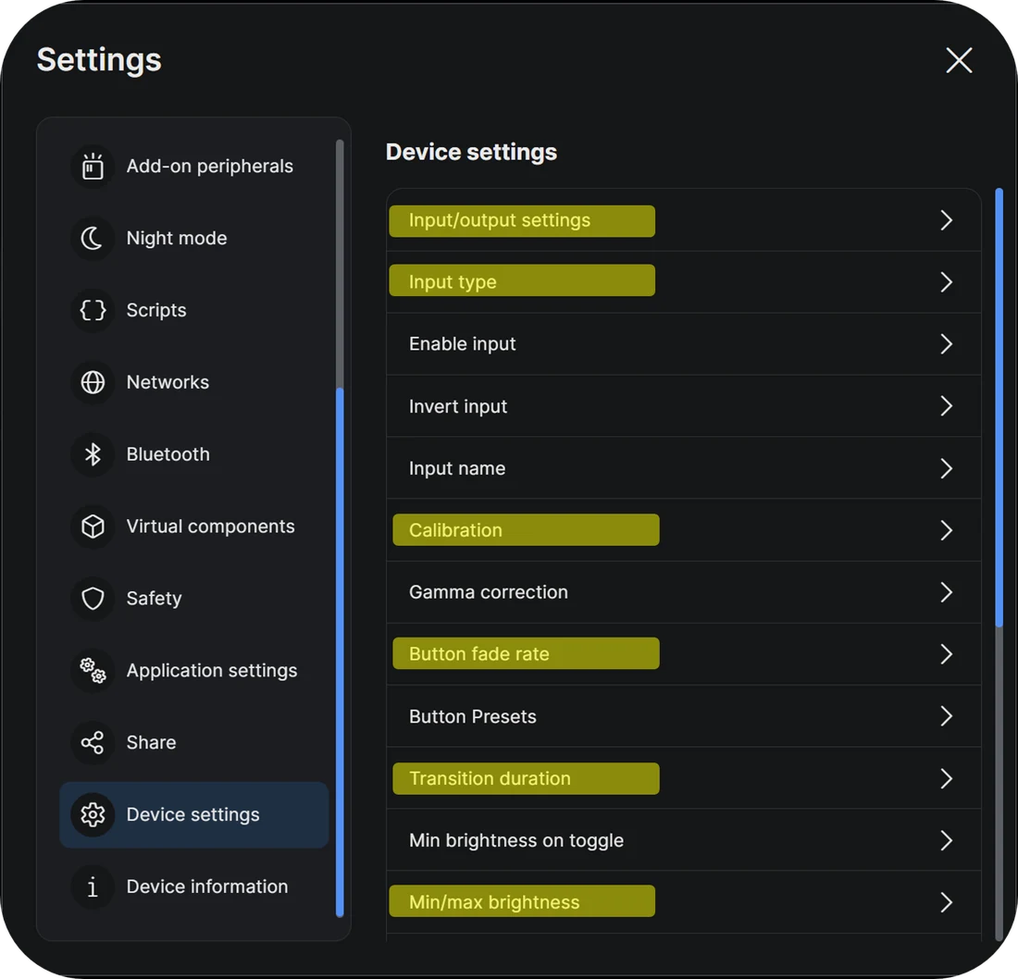
Task: Click the Safety shield icon
Action: click(x=93, y=599)
